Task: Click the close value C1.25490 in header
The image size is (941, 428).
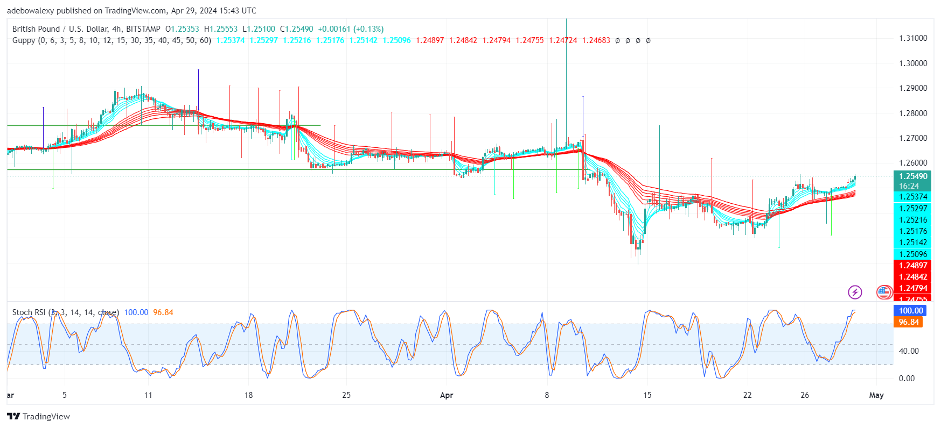Action: coord(297,29)
